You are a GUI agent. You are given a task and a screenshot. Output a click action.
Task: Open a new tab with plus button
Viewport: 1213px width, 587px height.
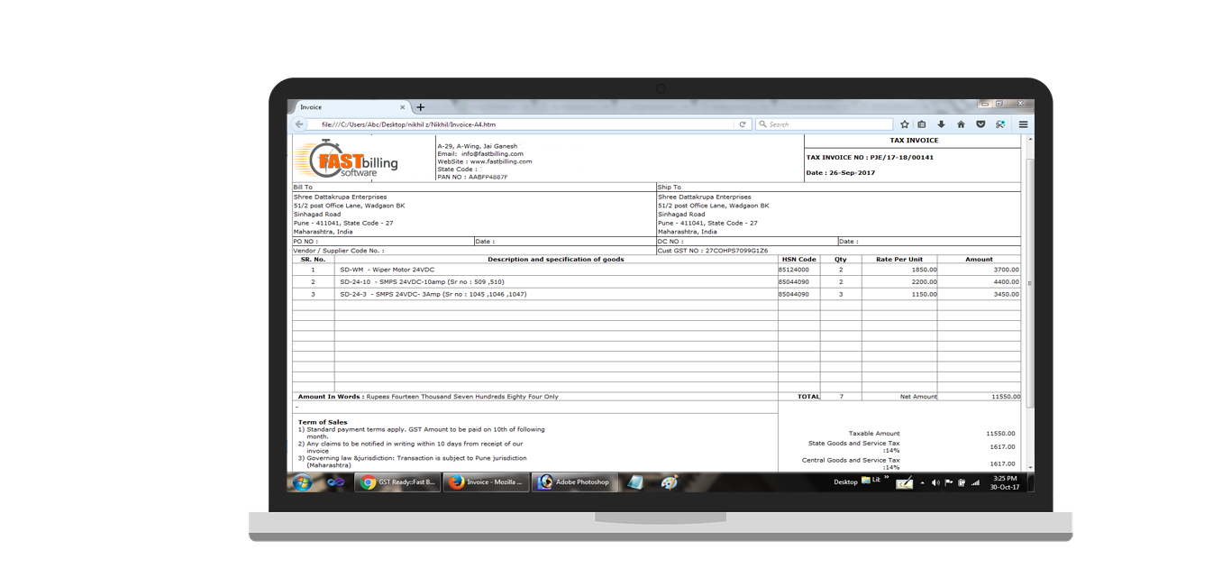(421, 107)
